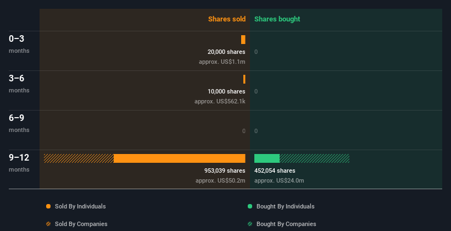This screenshot has height=231, width=451.
Task: Click the approx. US$50.2m value
Action: pos(220,180)
